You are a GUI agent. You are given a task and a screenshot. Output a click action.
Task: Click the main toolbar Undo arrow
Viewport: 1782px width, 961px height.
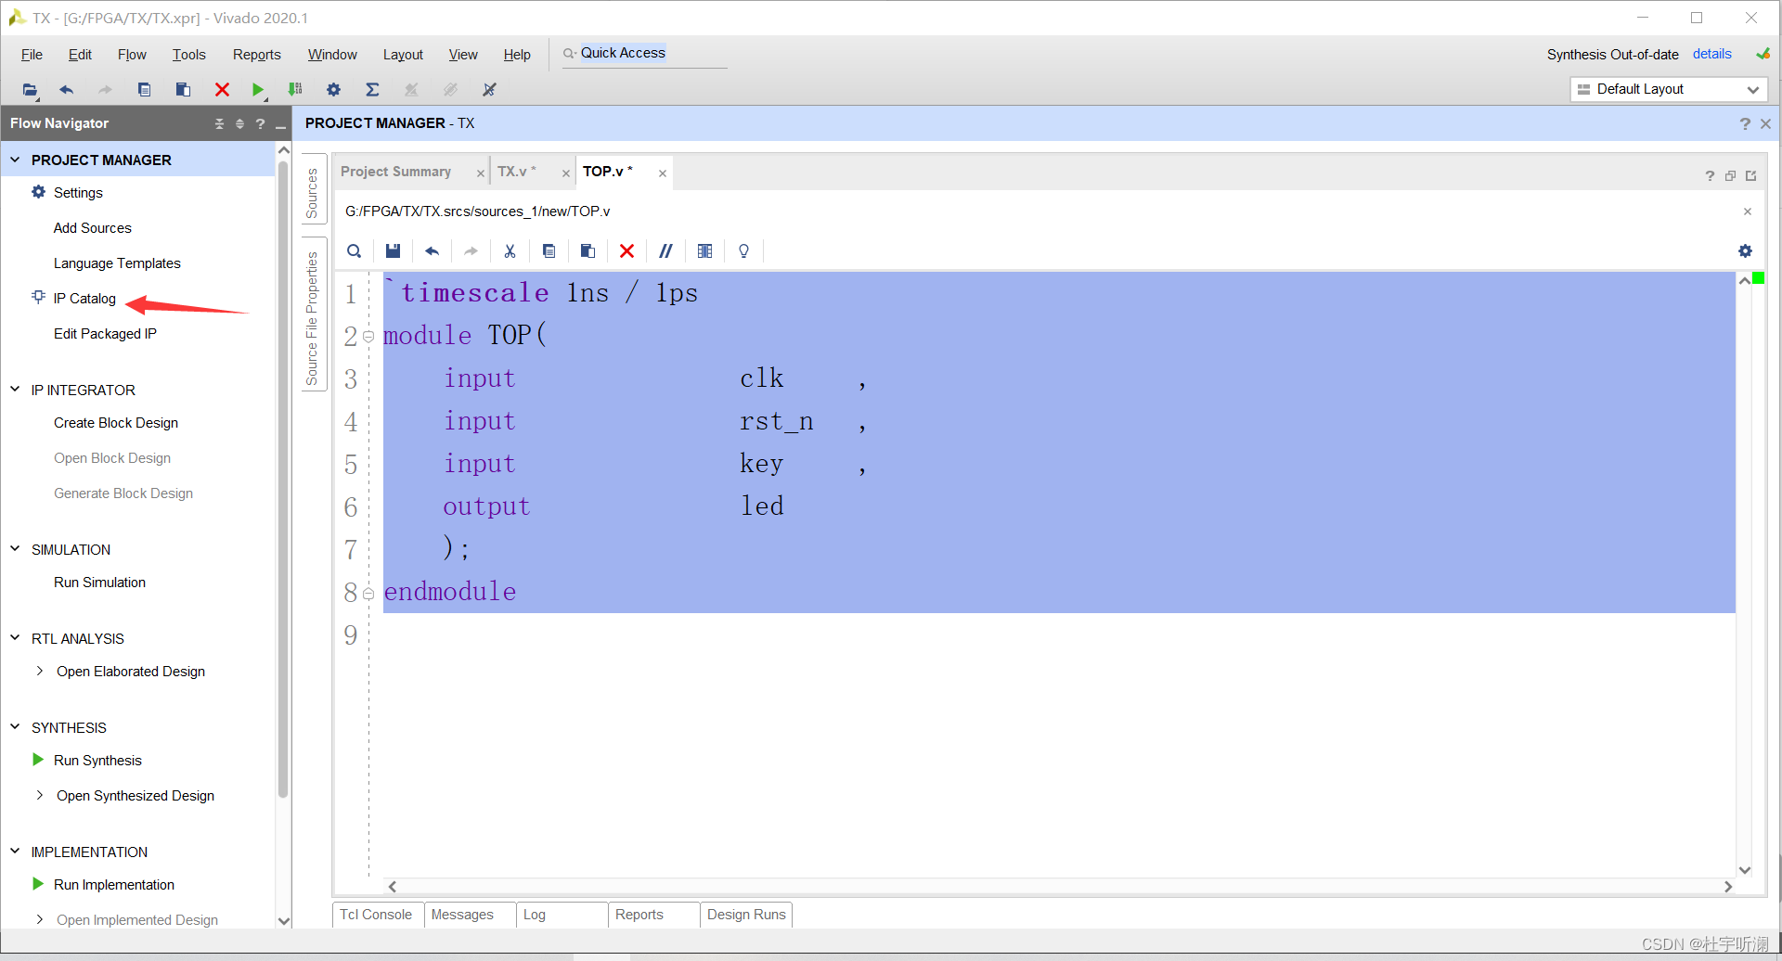point(66,90)
